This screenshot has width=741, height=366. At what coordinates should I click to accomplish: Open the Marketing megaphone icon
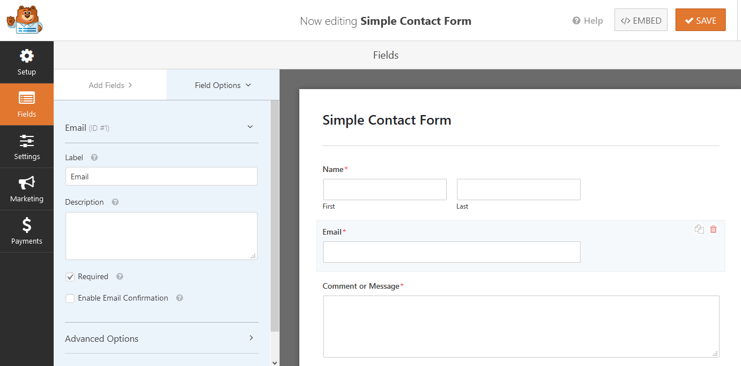coord(27,183)
